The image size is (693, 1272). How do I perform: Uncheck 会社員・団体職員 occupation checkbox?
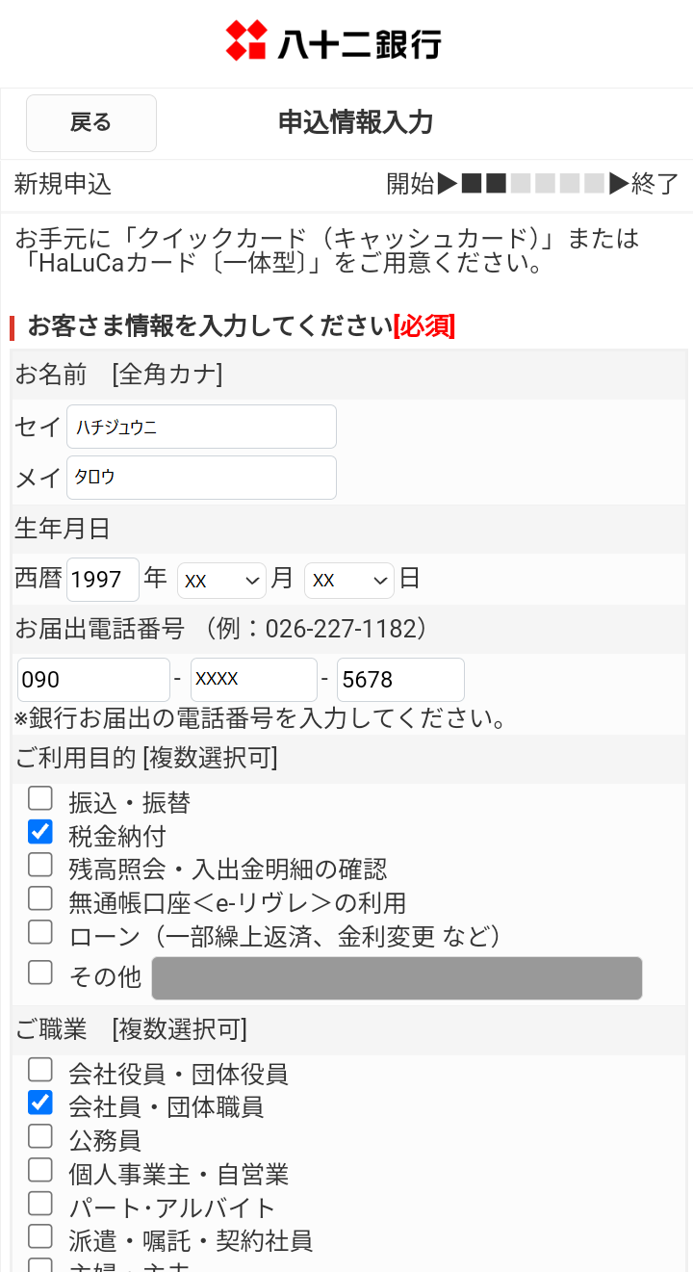pyautogui.click(x=40, y=1103)
